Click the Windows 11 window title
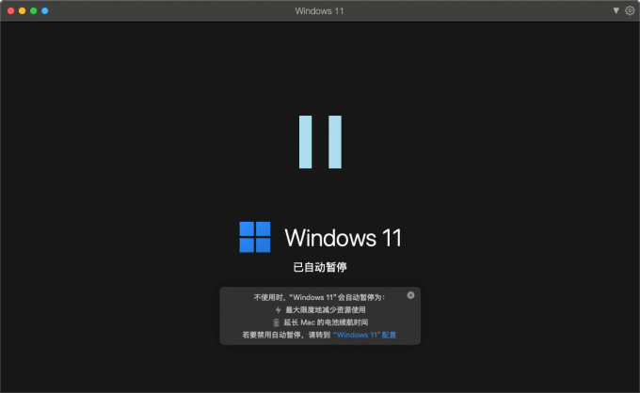This screenshot has height=393, width=640. [319, 11]
